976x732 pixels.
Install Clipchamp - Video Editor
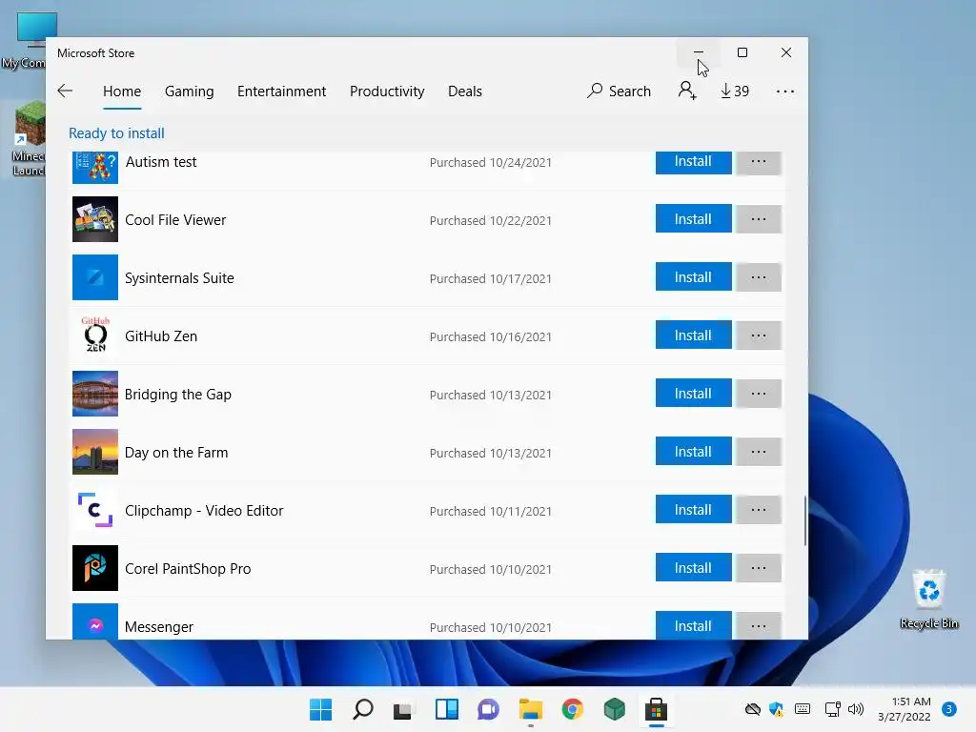point(694,510)
